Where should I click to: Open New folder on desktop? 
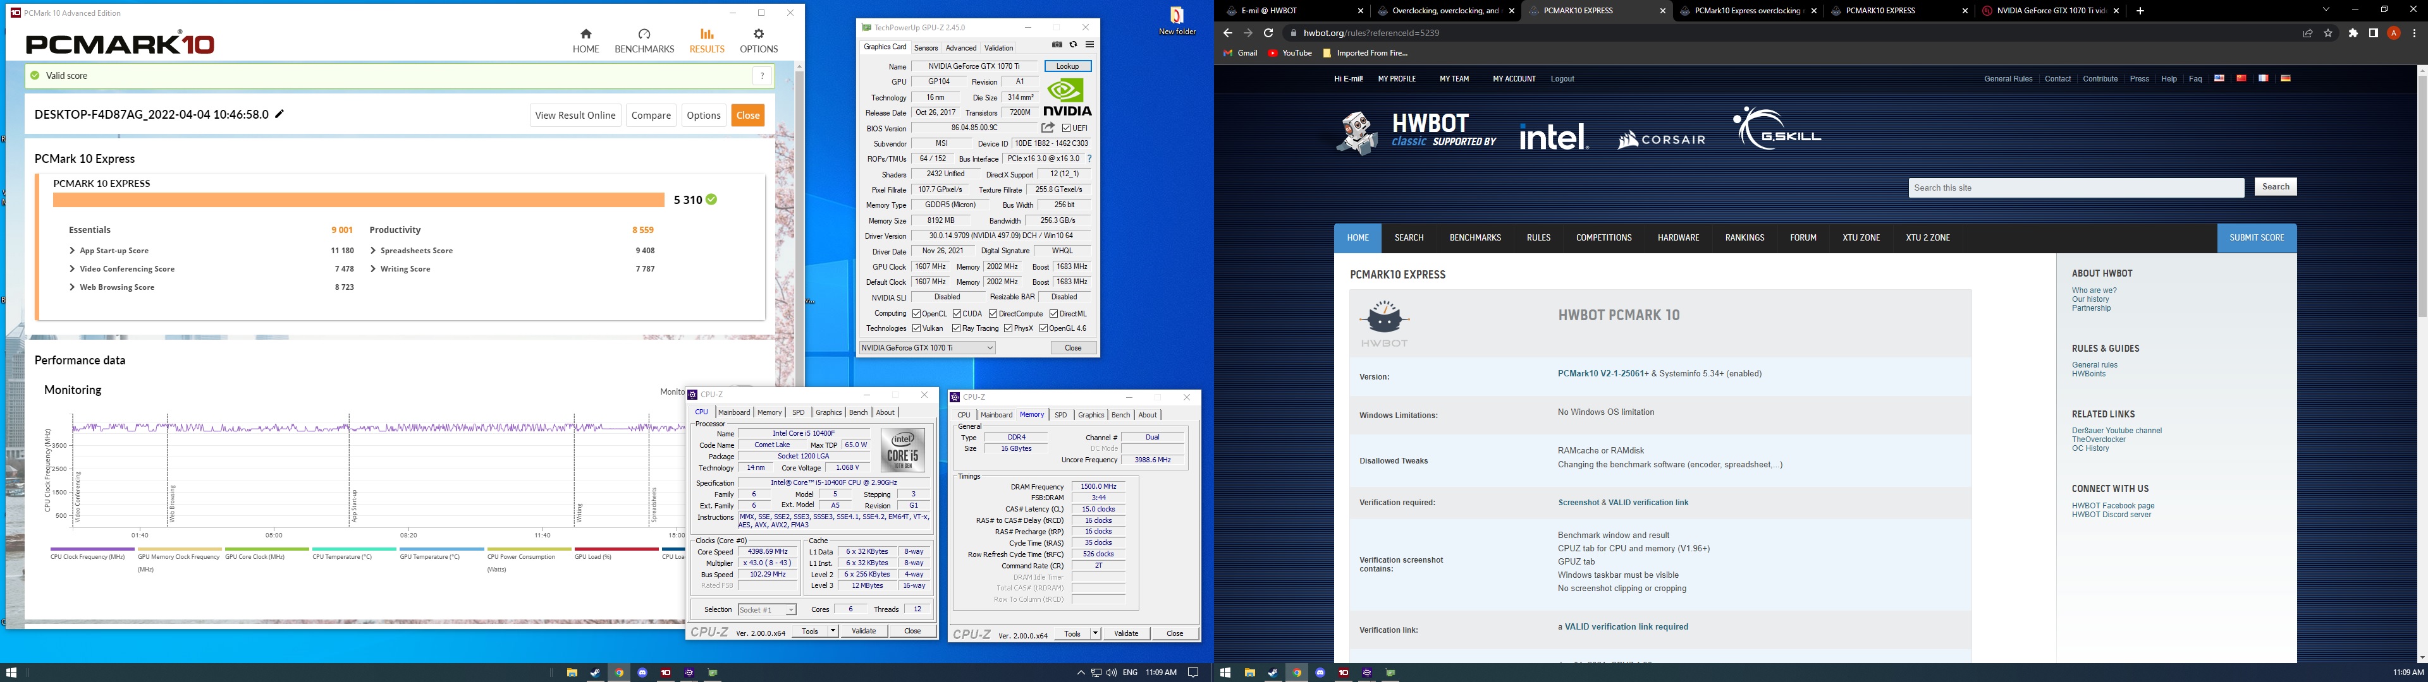pos(1176,21)
